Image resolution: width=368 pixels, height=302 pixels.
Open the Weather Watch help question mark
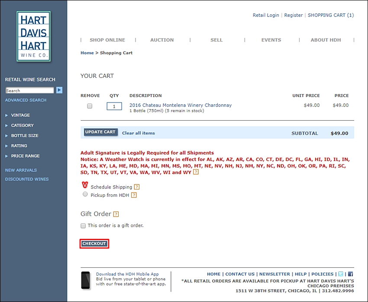click(x=196, y=172)
